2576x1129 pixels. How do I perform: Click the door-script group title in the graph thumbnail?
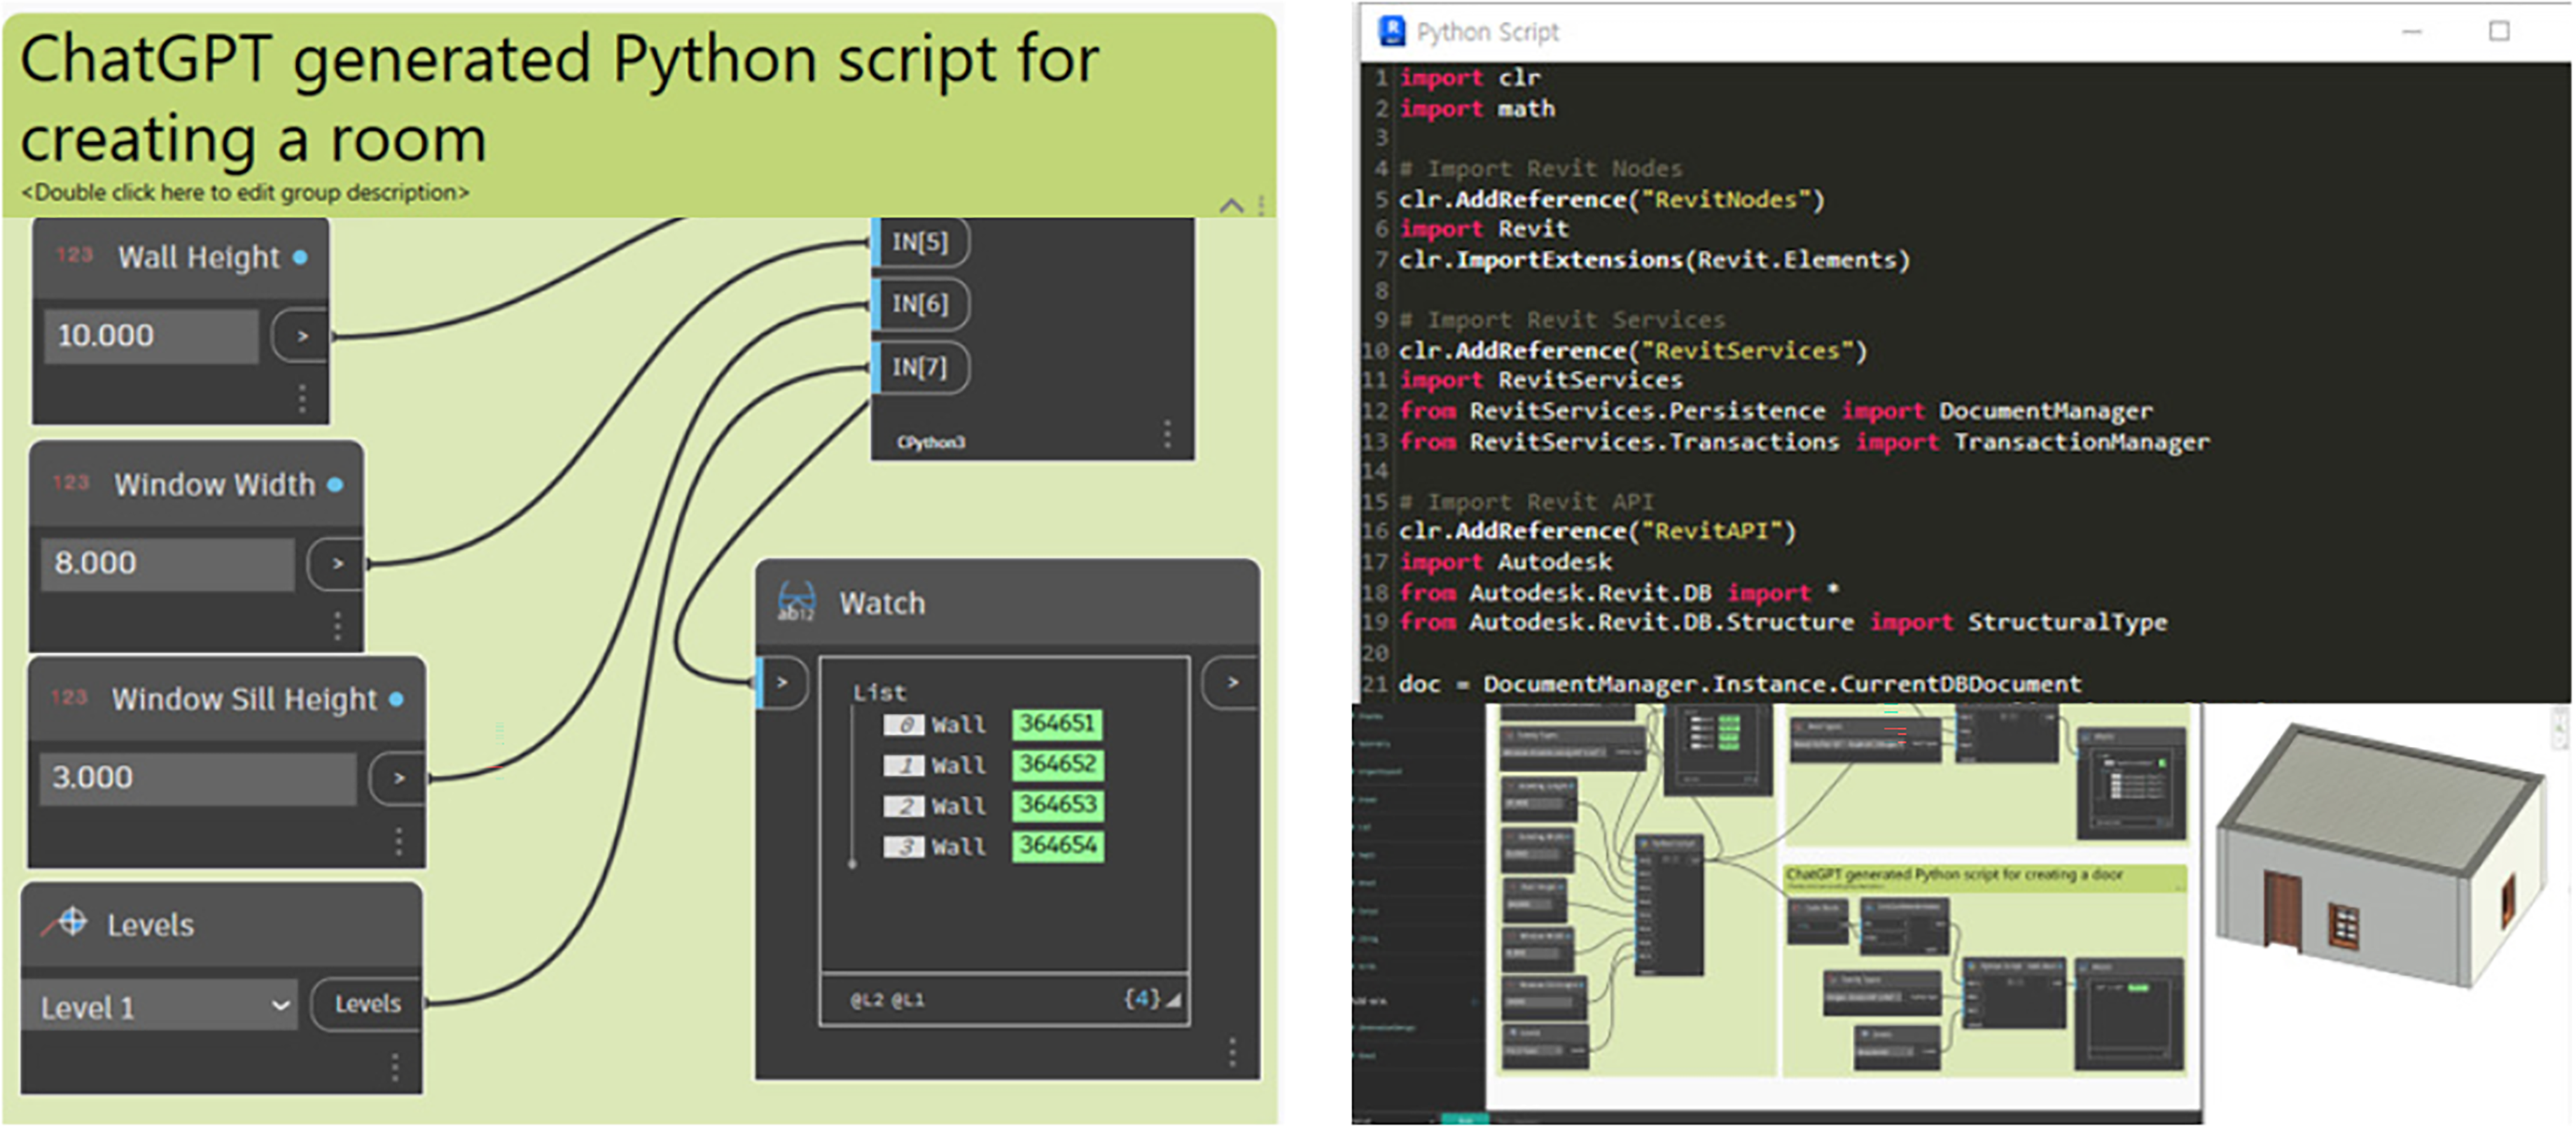pyautogui.click(x=1954, y=874)
